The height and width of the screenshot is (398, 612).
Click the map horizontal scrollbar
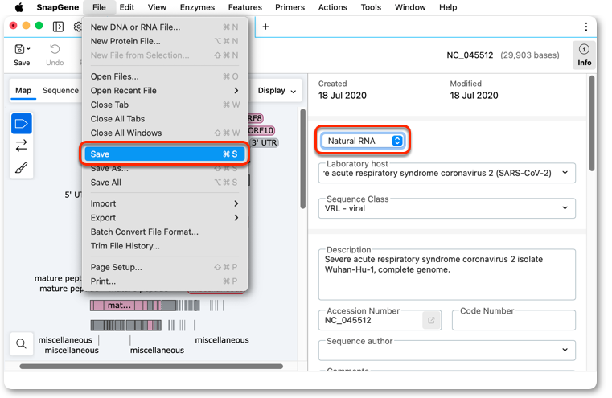[151, 367]
